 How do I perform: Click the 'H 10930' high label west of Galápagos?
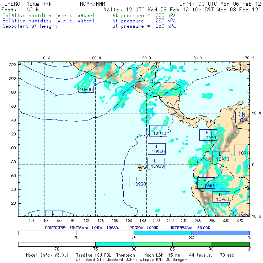[138, 182]
